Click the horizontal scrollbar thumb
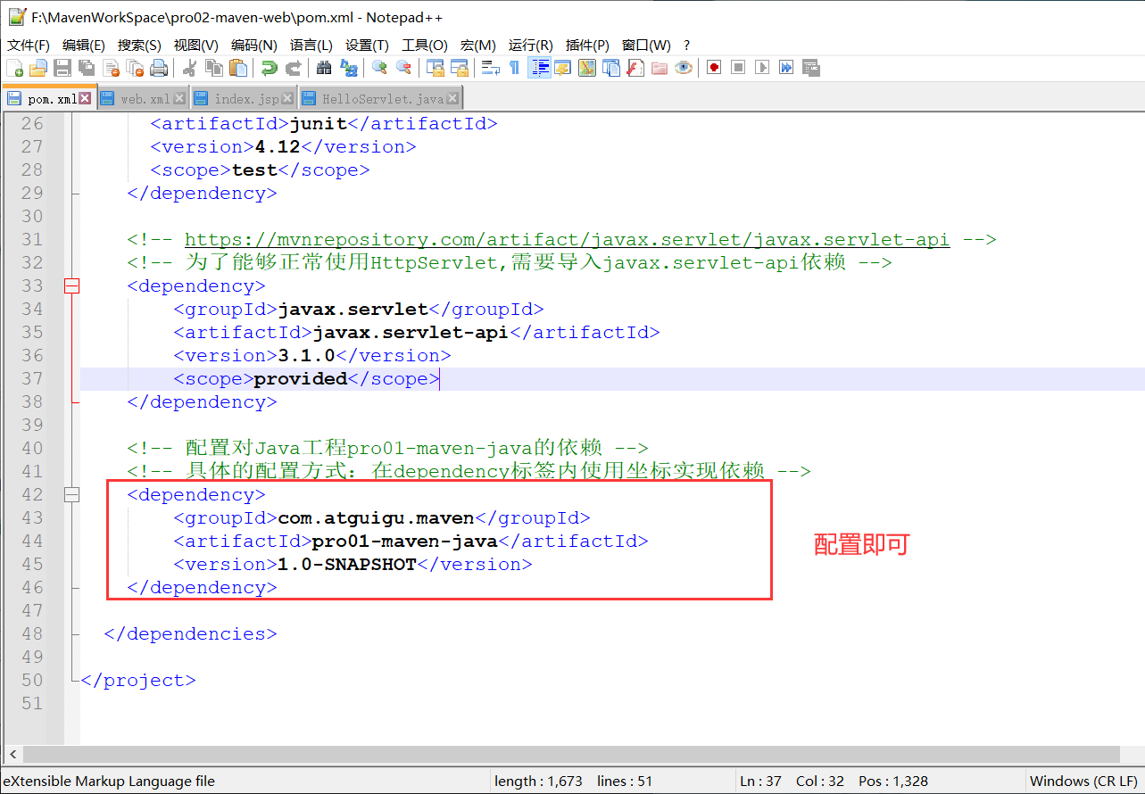 click(x=571, y=754)
